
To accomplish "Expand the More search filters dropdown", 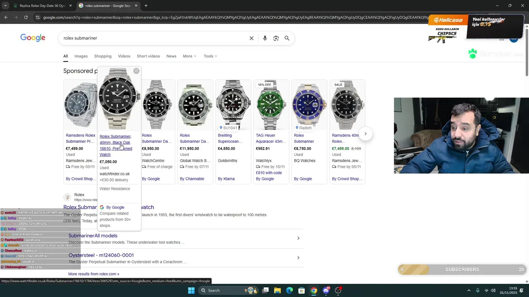I will (x=189, y=56).
